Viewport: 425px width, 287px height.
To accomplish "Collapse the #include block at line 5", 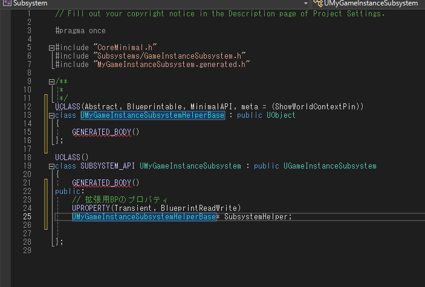I will coord(51,48).
